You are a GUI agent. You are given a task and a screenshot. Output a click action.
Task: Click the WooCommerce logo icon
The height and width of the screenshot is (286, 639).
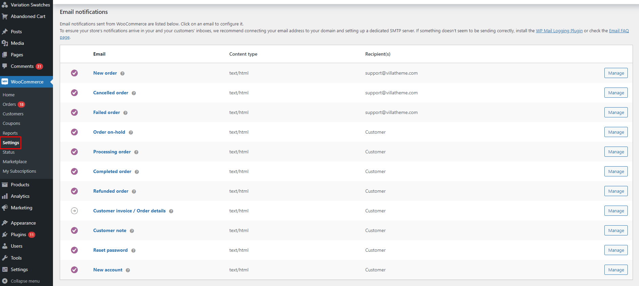[5, 82]
